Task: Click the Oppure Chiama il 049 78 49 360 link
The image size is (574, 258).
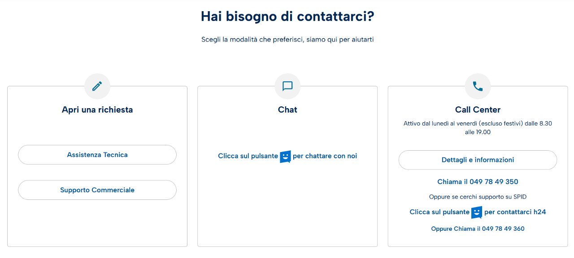Action: point(478,229)
